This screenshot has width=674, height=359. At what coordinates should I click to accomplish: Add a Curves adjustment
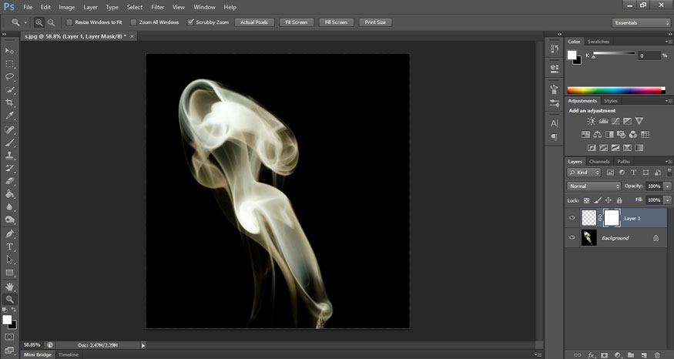(615, 121)
